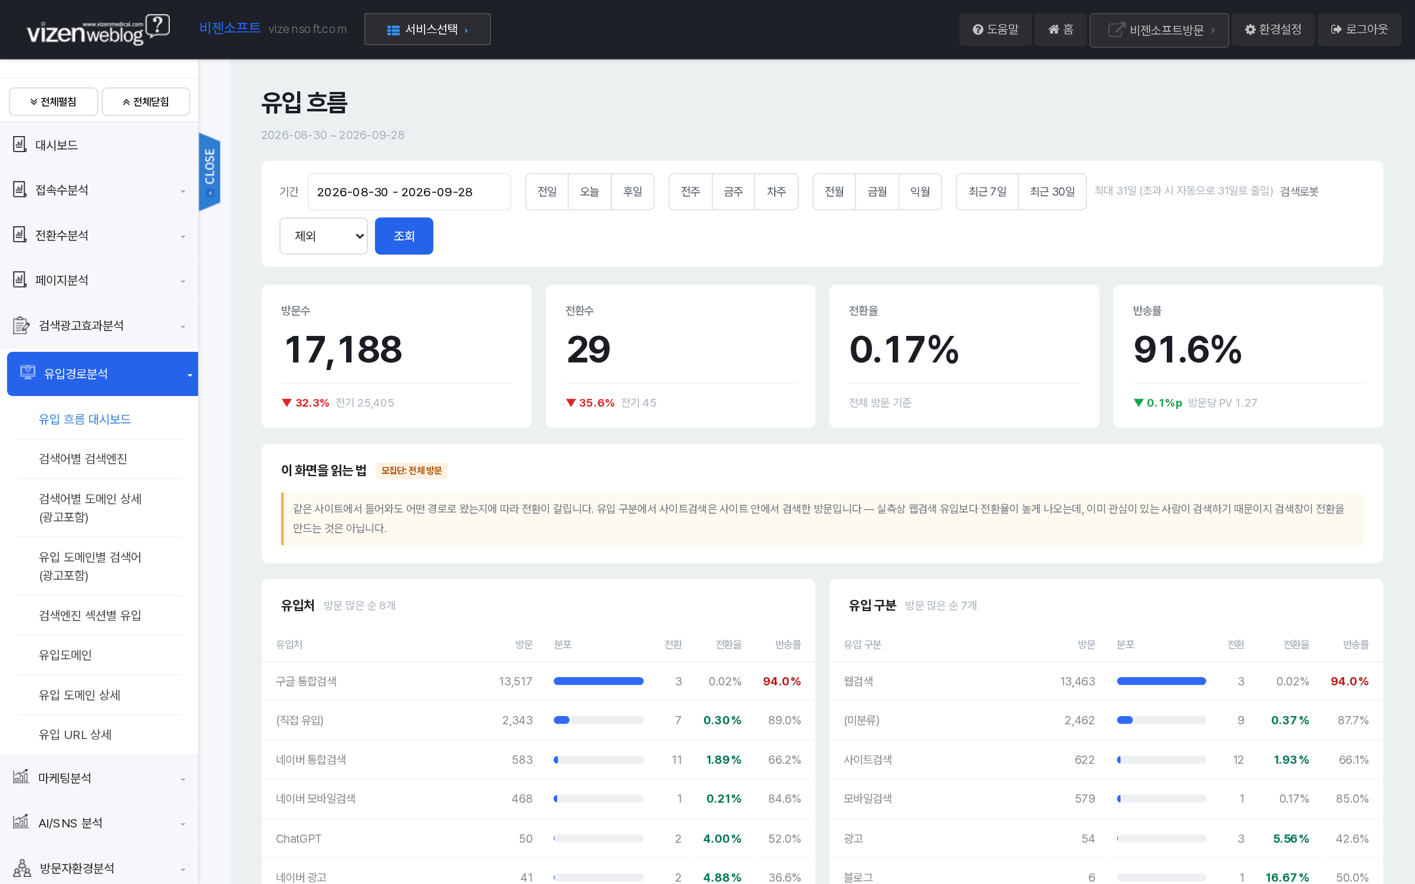
Task: Click the 네이버 통합검색 row label
Action: pos(311,759)
